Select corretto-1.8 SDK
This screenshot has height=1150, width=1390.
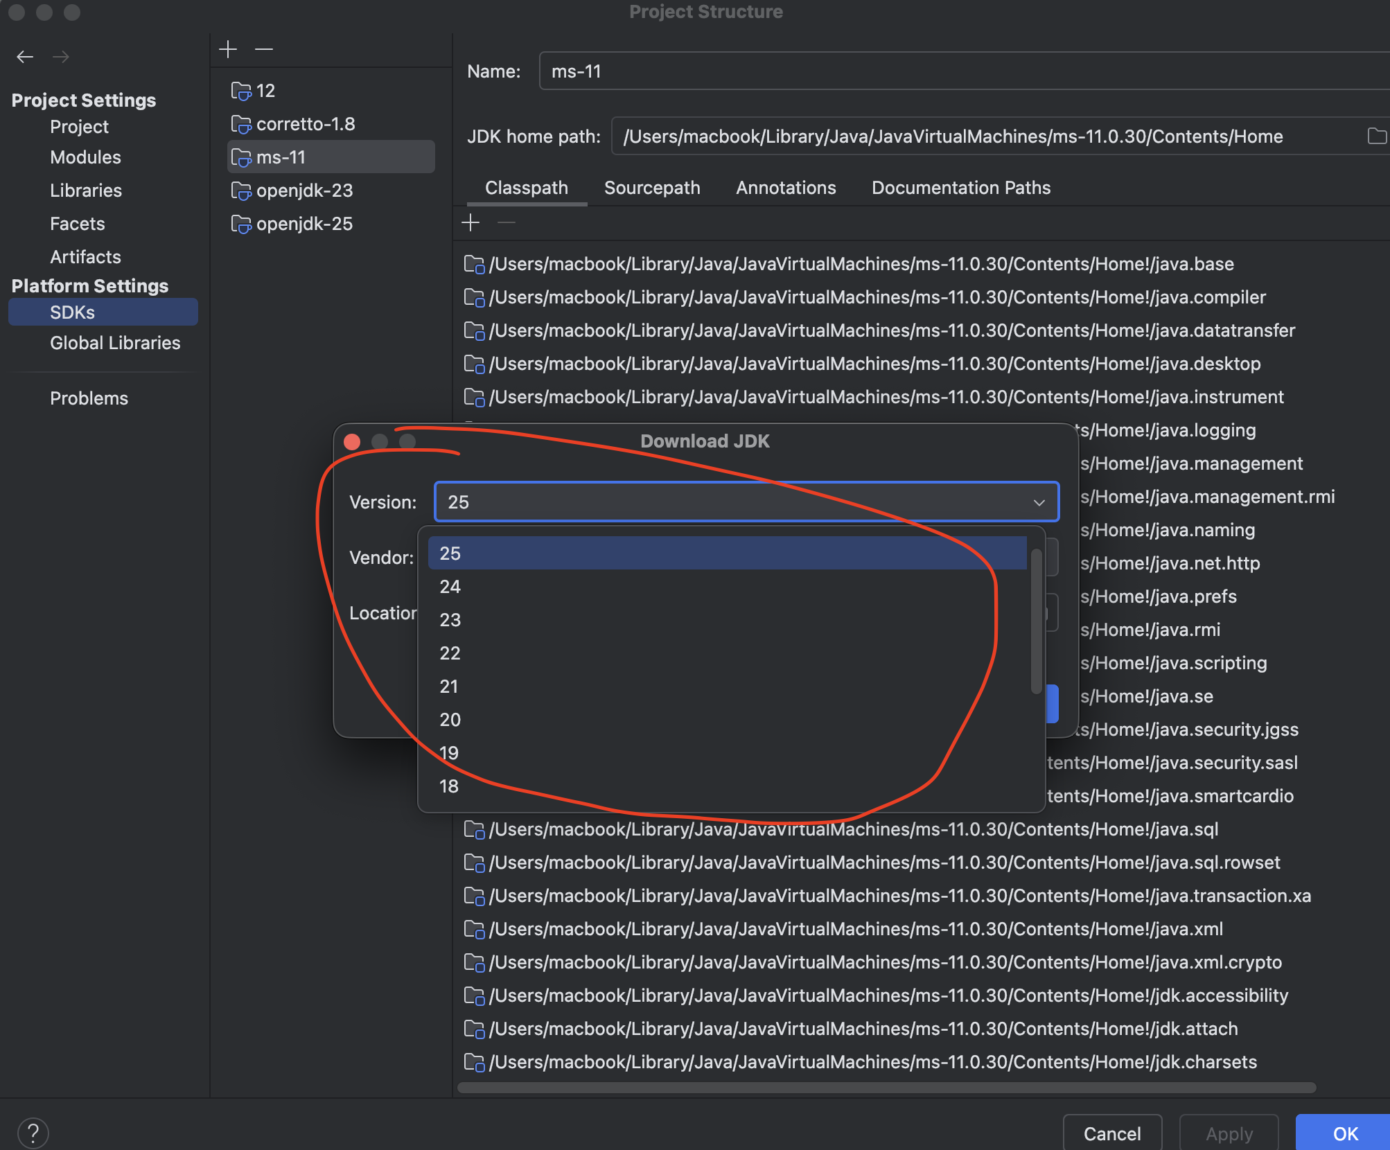click(331, 124)
